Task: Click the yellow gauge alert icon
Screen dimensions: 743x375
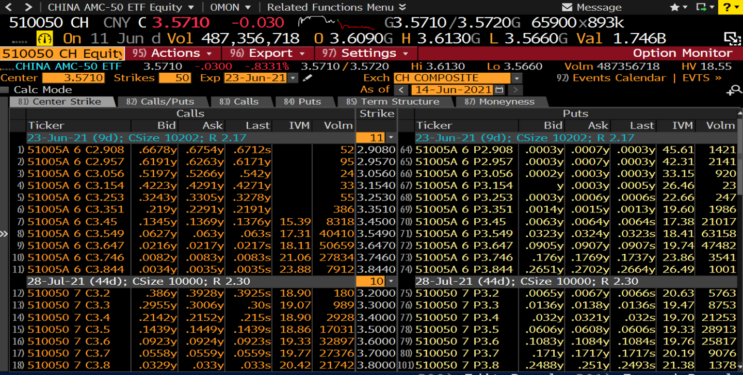Action: click(x=45, y=39)
